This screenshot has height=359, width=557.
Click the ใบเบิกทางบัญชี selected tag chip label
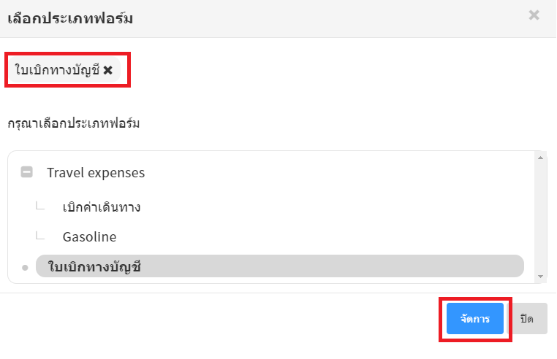coord(56,70)
